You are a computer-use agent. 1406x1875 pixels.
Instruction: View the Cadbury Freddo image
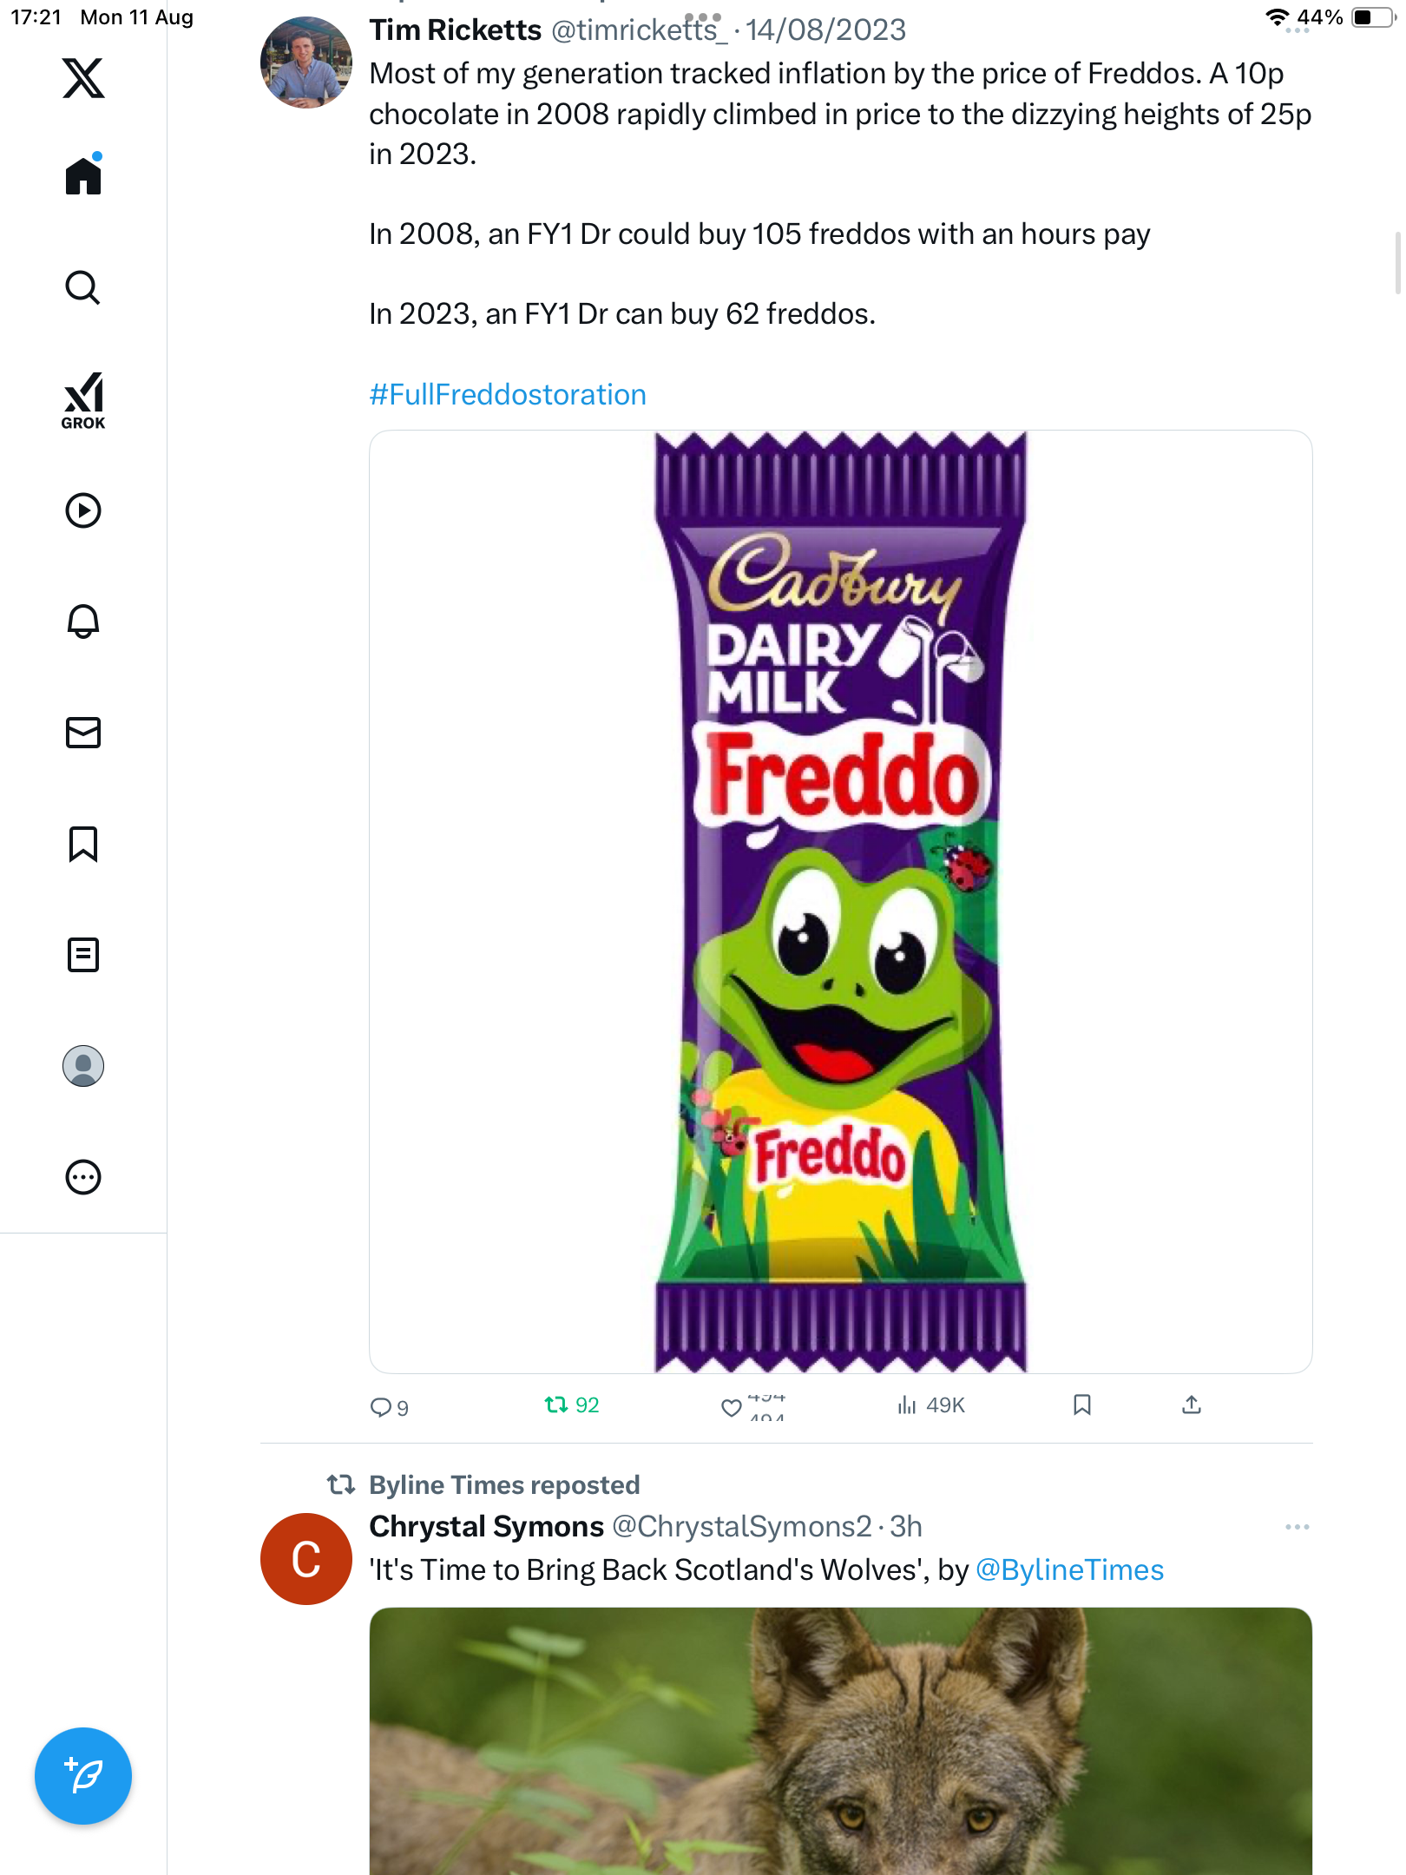pyautogui.click(x=840, y=901)
